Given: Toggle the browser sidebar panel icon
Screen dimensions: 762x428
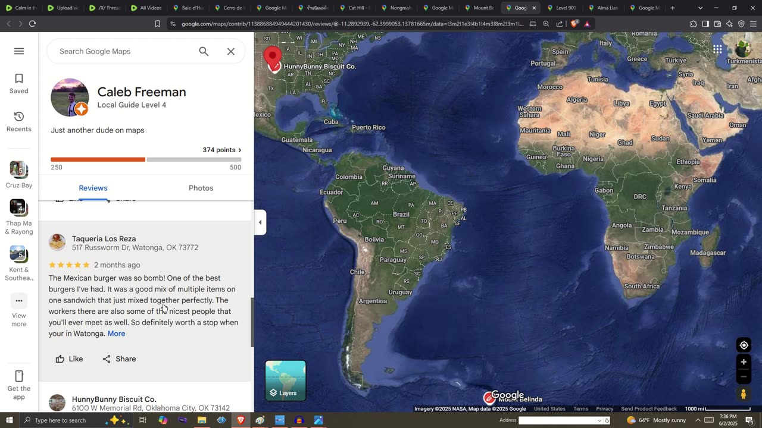Looking at the screenshot, I should coord(705,24).
